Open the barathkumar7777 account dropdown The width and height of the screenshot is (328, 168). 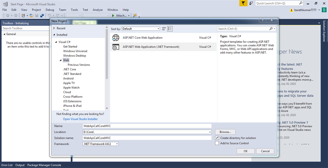pyautogui.click(x=319, y=10)
